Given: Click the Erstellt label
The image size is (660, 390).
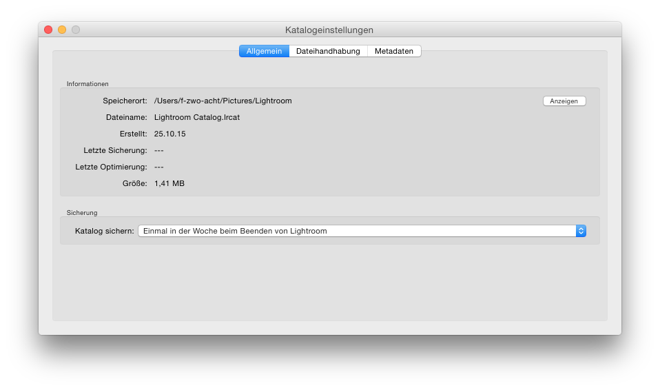Looking at the screenshot, I should point(134,134).
